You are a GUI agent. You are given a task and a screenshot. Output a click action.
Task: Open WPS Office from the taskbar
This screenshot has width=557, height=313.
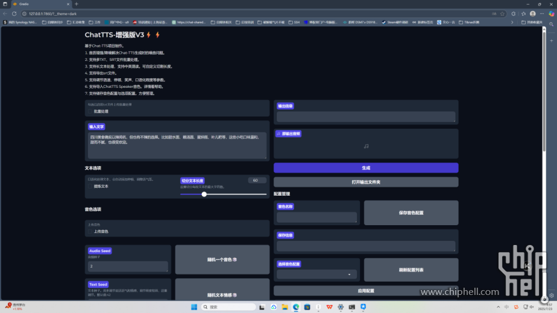pos(329,307)
